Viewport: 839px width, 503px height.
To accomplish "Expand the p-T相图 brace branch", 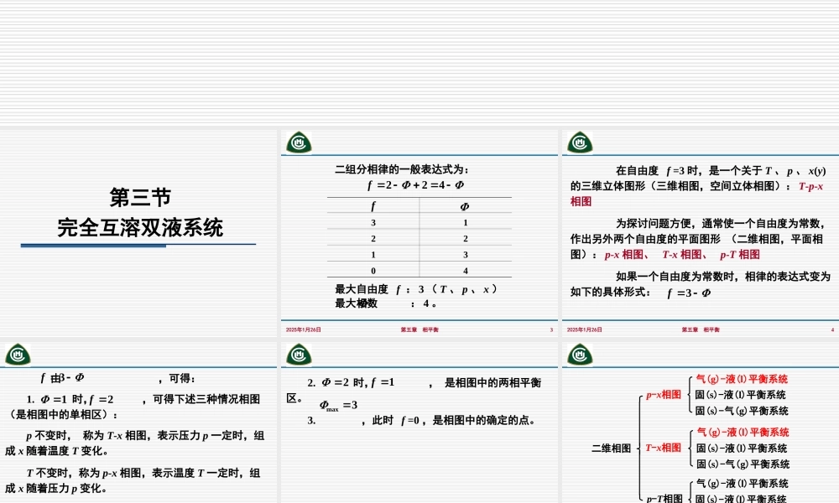I will click(x=665, y=496).
